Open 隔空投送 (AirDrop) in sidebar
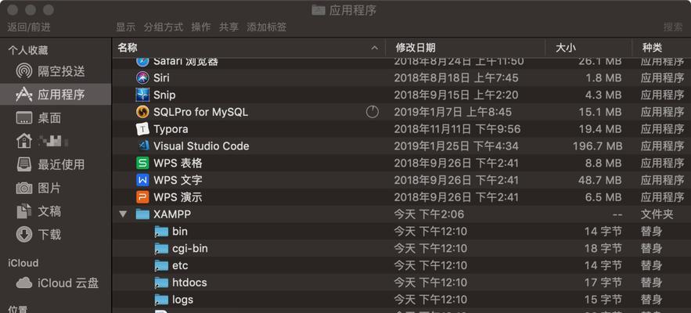This screenshot has width=691, height=313. [56, 71]
